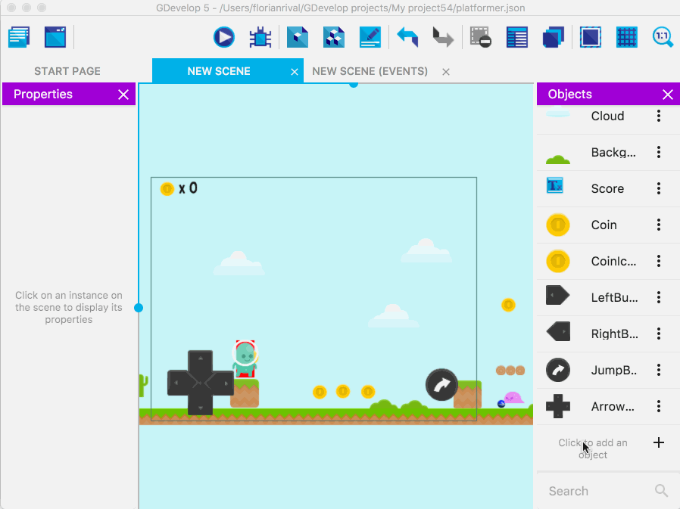Open the JumpButton object's three-dot menu
The height and width of the screenshot is (509, 680).
point(659,370)
